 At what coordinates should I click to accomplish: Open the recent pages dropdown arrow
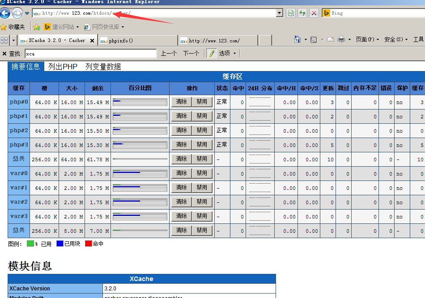pyautogui.click(x=27, y=13)
